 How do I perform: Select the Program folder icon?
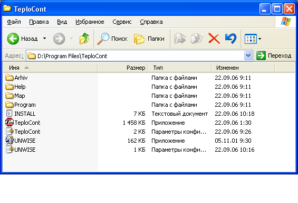(9, 105)
